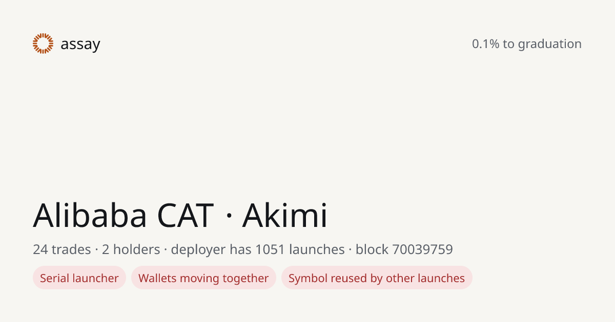Select the Wallets moving together tag
Screen dimensions: 615x322
tap(203, 278)
